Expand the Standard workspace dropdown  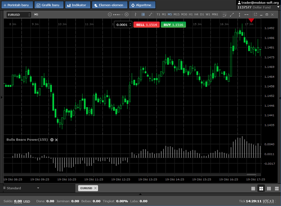point(38,188)
